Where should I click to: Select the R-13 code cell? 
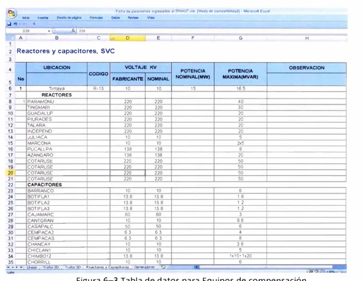[x=98, y=89]
